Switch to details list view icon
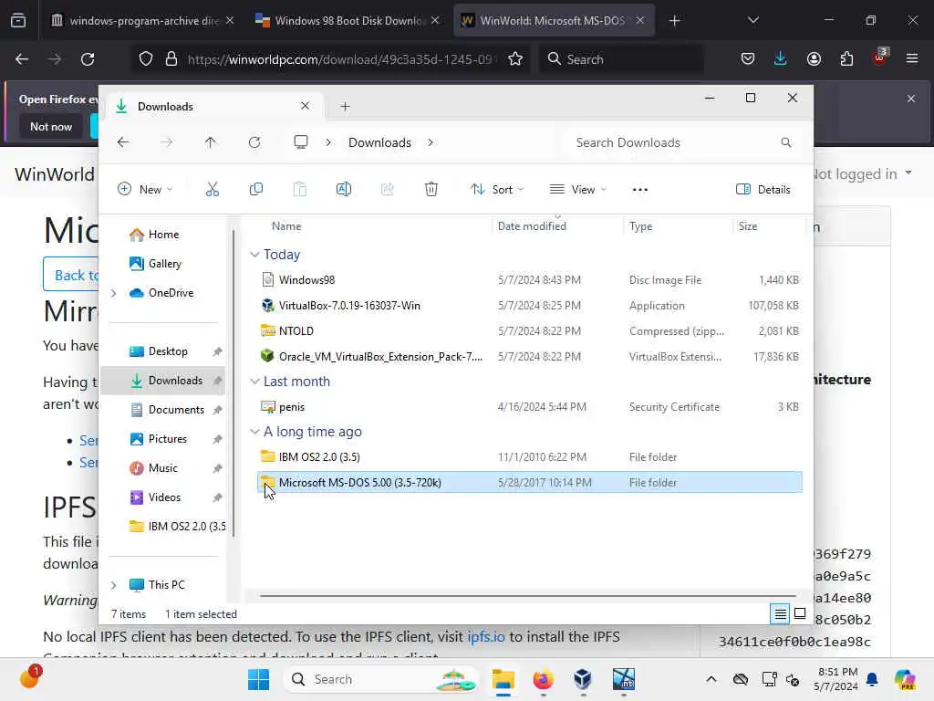 click(781, 613)
